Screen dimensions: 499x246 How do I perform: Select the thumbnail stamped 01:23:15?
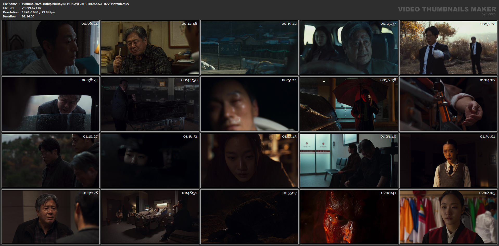click(x=249, y=160)
